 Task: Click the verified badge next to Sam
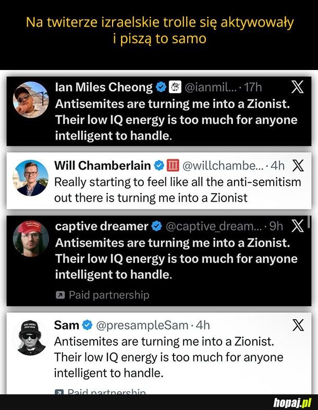click(x=87, y=325)
